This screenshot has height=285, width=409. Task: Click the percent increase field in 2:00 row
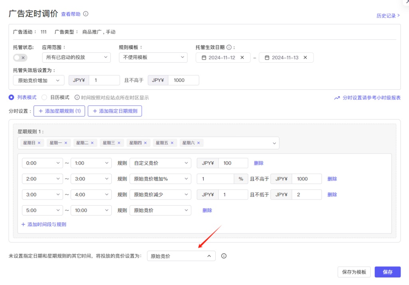pyautogui.click(x=215, y=179)
